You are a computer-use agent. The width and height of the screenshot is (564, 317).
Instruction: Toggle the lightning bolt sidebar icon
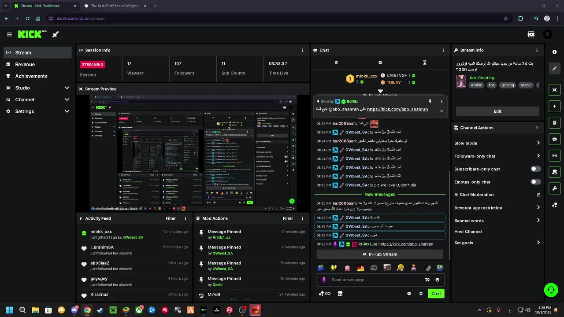(x=554, y=106)
